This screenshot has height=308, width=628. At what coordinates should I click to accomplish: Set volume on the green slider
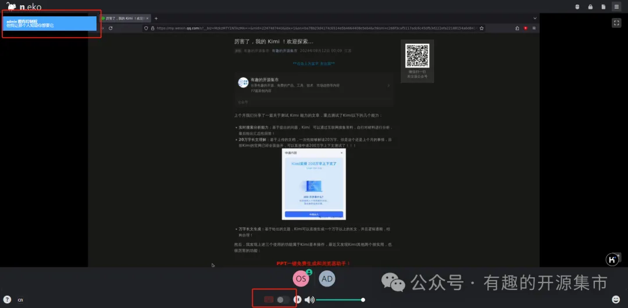pos(340,300)
